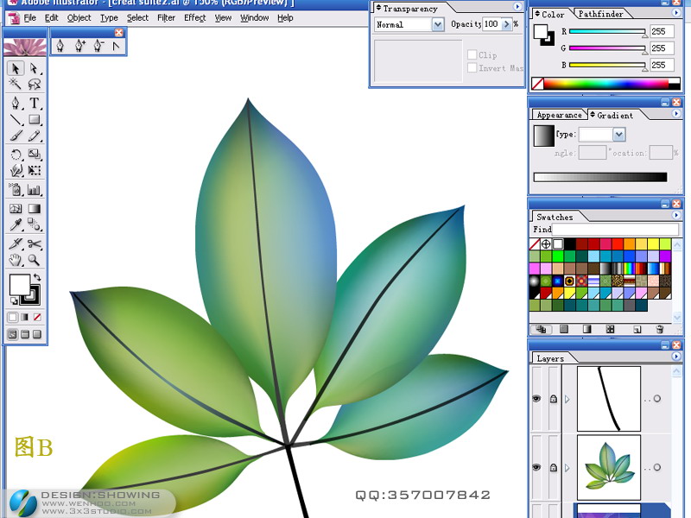Reset to default fill and stroke
This screenshot has height=518, width=691.
14,300
